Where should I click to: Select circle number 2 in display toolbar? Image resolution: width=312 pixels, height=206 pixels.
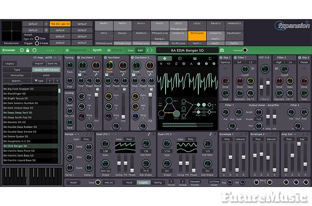(206, 64)
